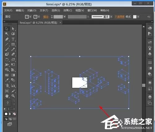Select the Type tool

click(x=13, y=39)
